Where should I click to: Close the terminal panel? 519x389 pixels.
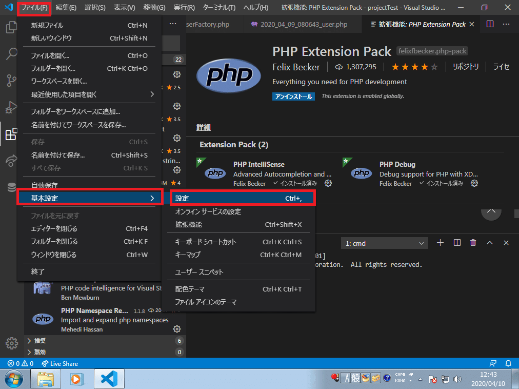[x=506, y=243]
